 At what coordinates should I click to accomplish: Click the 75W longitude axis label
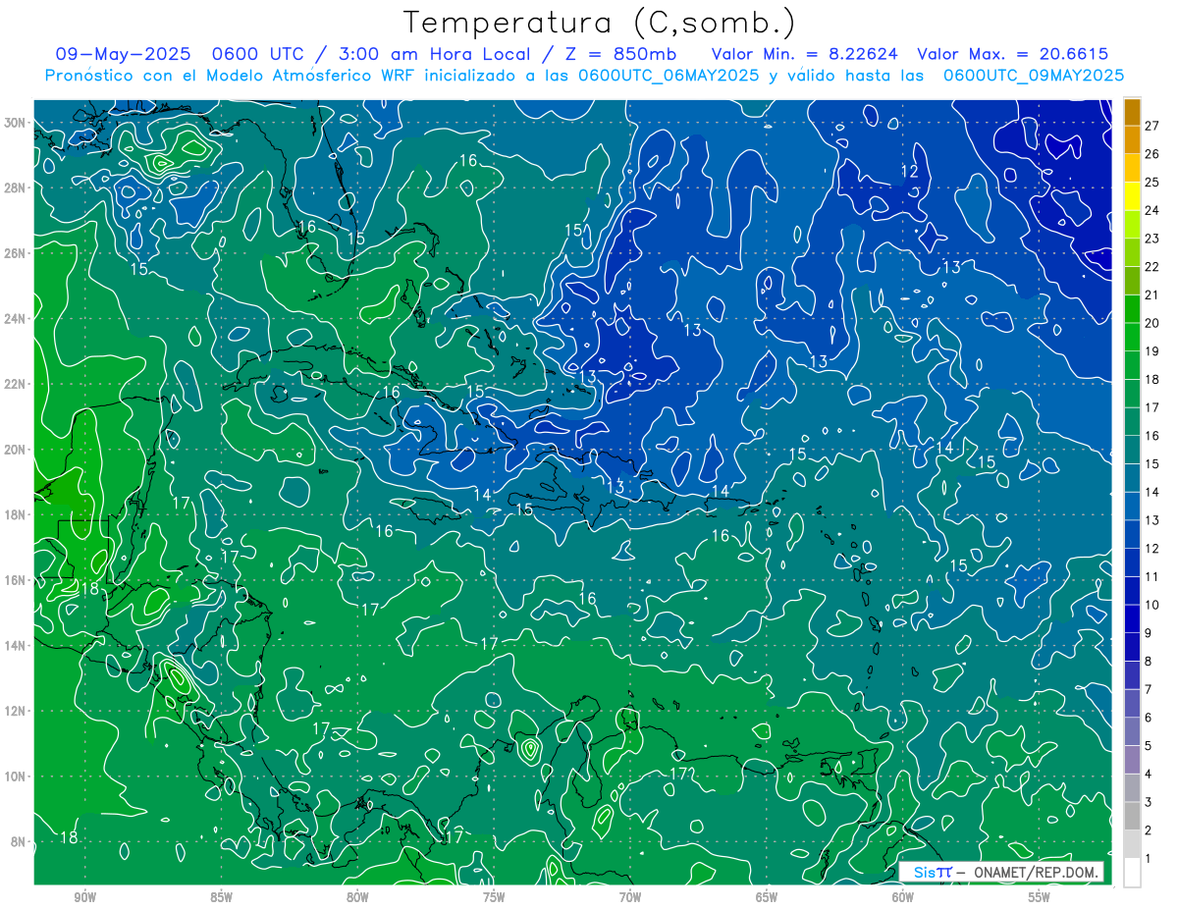(x=494, y=897)
